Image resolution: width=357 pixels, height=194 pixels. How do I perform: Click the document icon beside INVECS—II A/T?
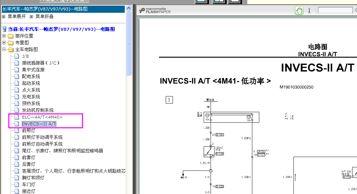pos(17,124)
